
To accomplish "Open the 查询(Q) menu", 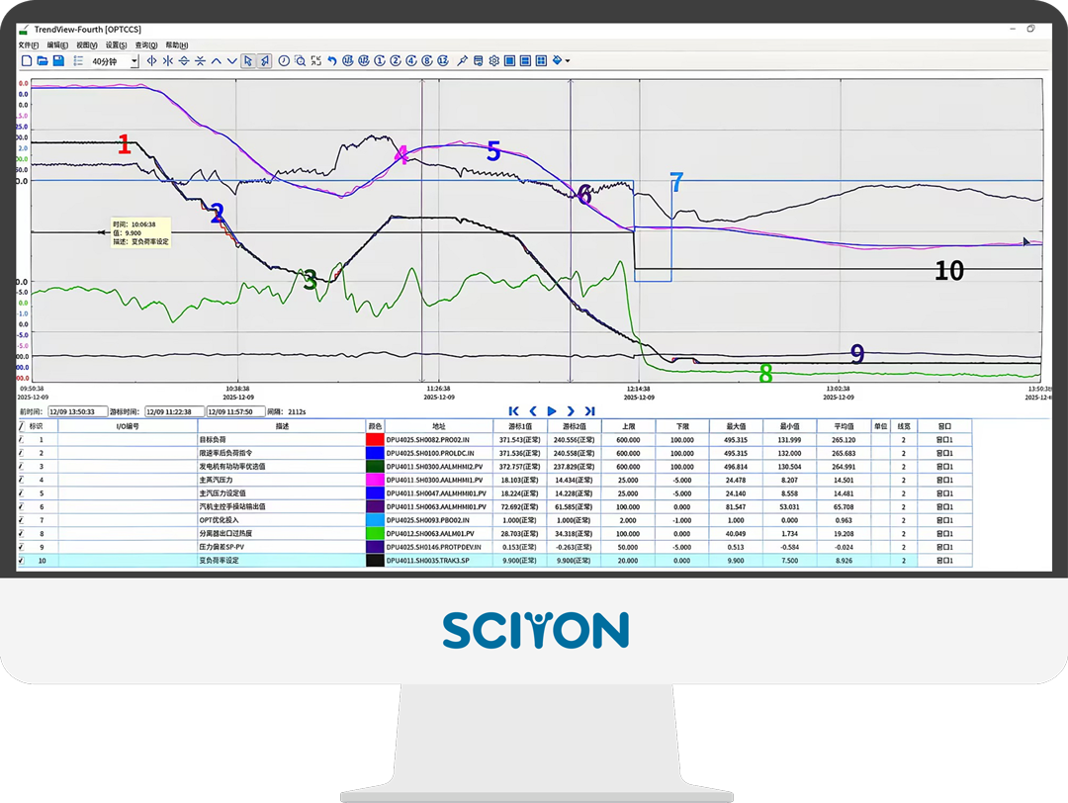I will (146, 45).
